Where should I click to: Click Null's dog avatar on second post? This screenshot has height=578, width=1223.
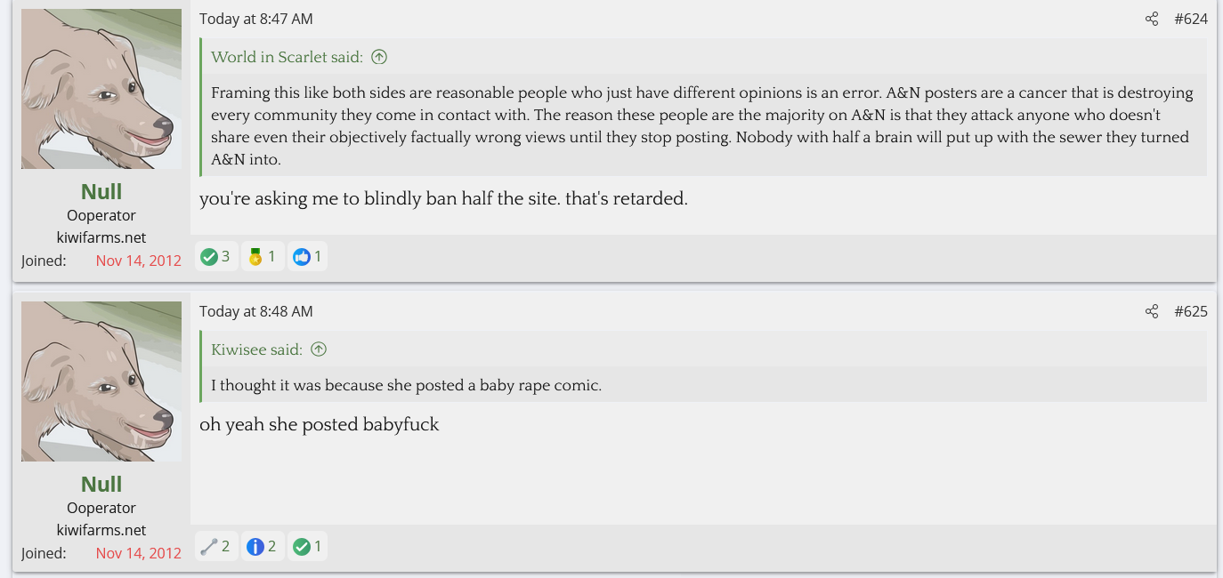pos(101,381)
